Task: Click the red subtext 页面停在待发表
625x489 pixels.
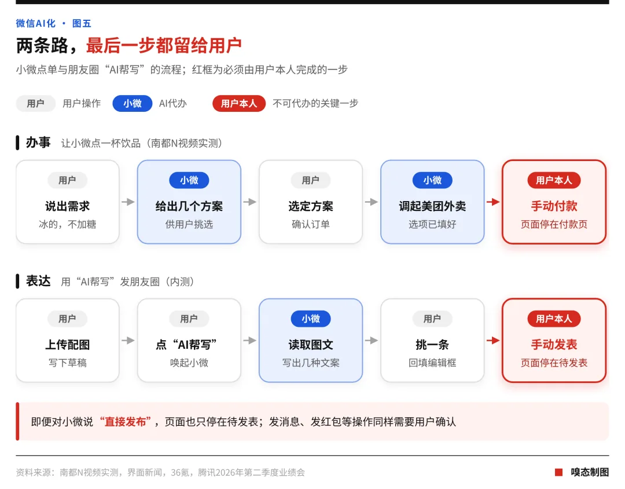Action: tap(554, 363)
